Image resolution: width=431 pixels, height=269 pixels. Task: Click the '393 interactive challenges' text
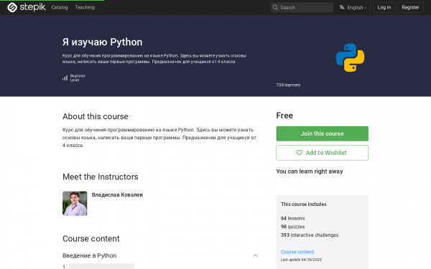tap(310, 235)
